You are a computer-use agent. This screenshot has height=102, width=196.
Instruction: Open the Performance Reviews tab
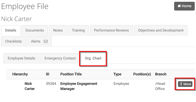pyautogui.click(x=111, y=30)
